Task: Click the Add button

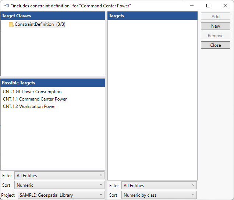Action: point(216,16)
